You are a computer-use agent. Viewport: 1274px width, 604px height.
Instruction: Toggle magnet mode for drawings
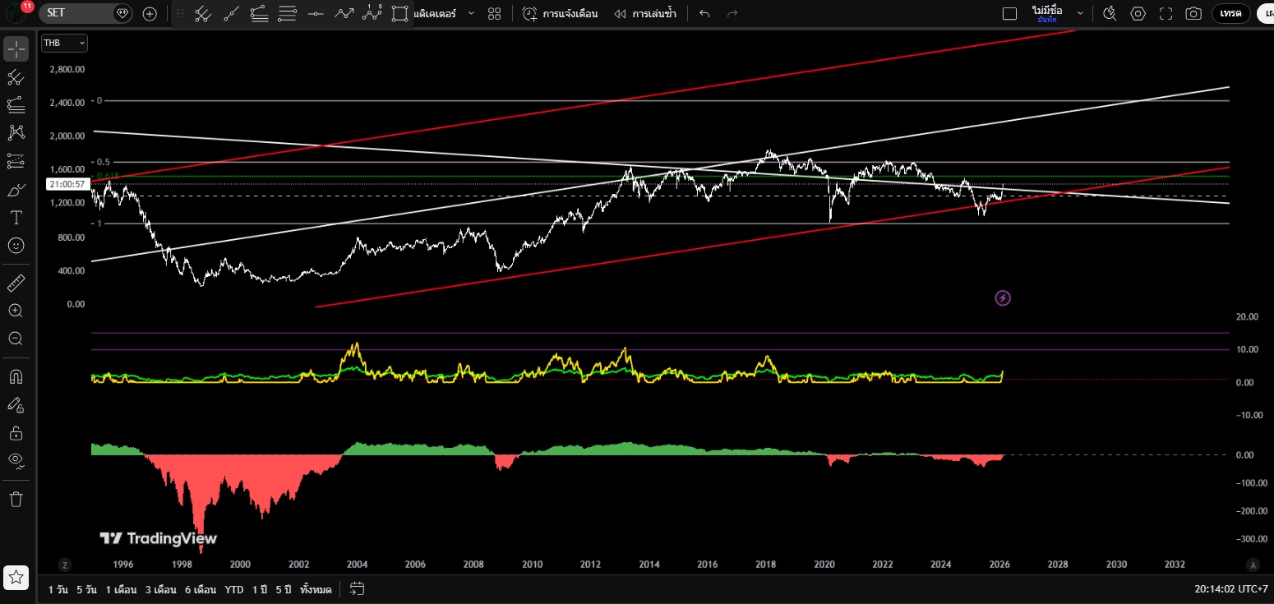tap(16, 376)
